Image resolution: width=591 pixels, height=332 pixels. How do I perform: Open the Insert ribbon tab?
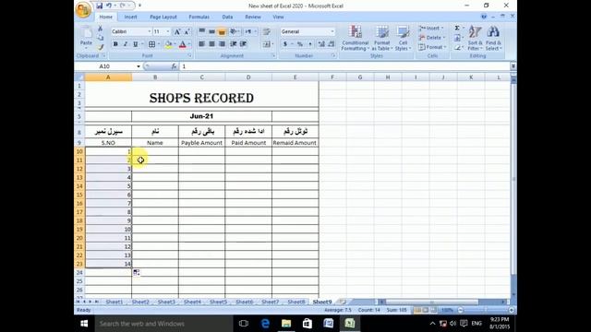(x=130, y=17)
